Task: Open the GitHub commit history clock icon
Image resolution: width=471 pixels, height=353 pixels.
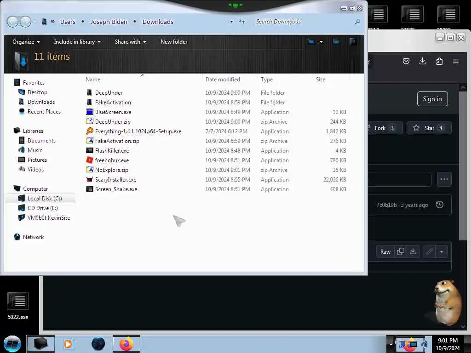Action: pos(440,205)
